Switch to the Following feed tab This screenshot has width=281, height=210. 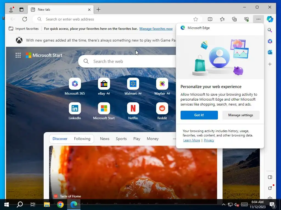click(x=82, y=139)
